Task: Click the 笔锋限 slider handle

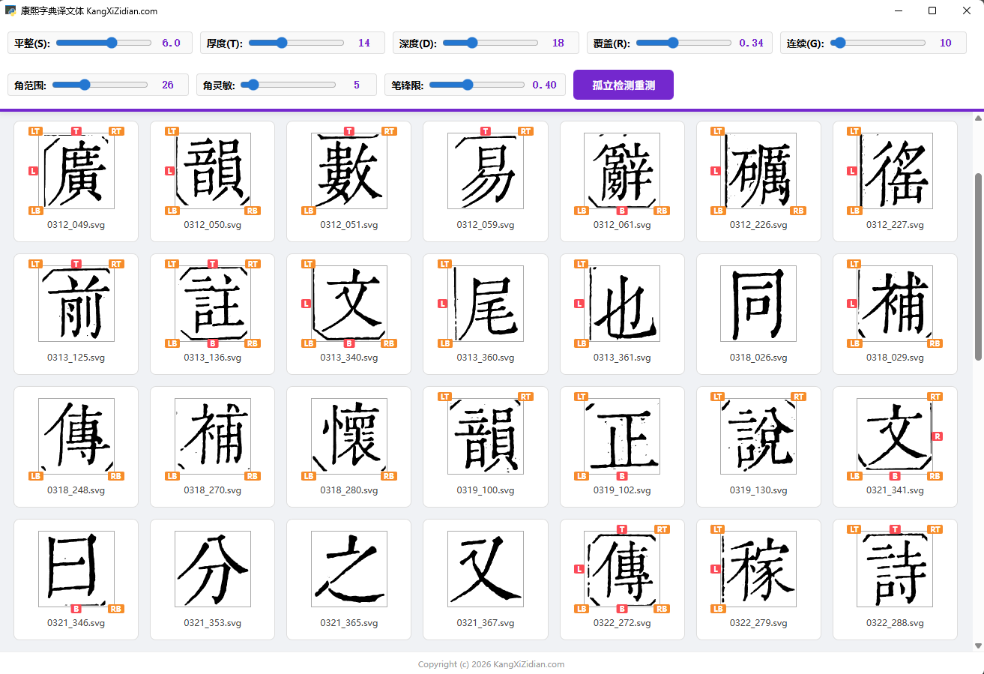Action: (468, 85)
